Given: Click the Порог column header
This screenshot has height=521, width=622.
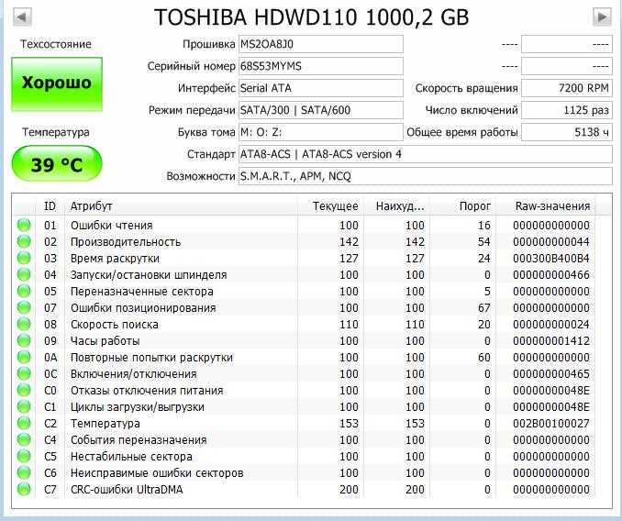Looking at the screenshot, I should (474, 205).
